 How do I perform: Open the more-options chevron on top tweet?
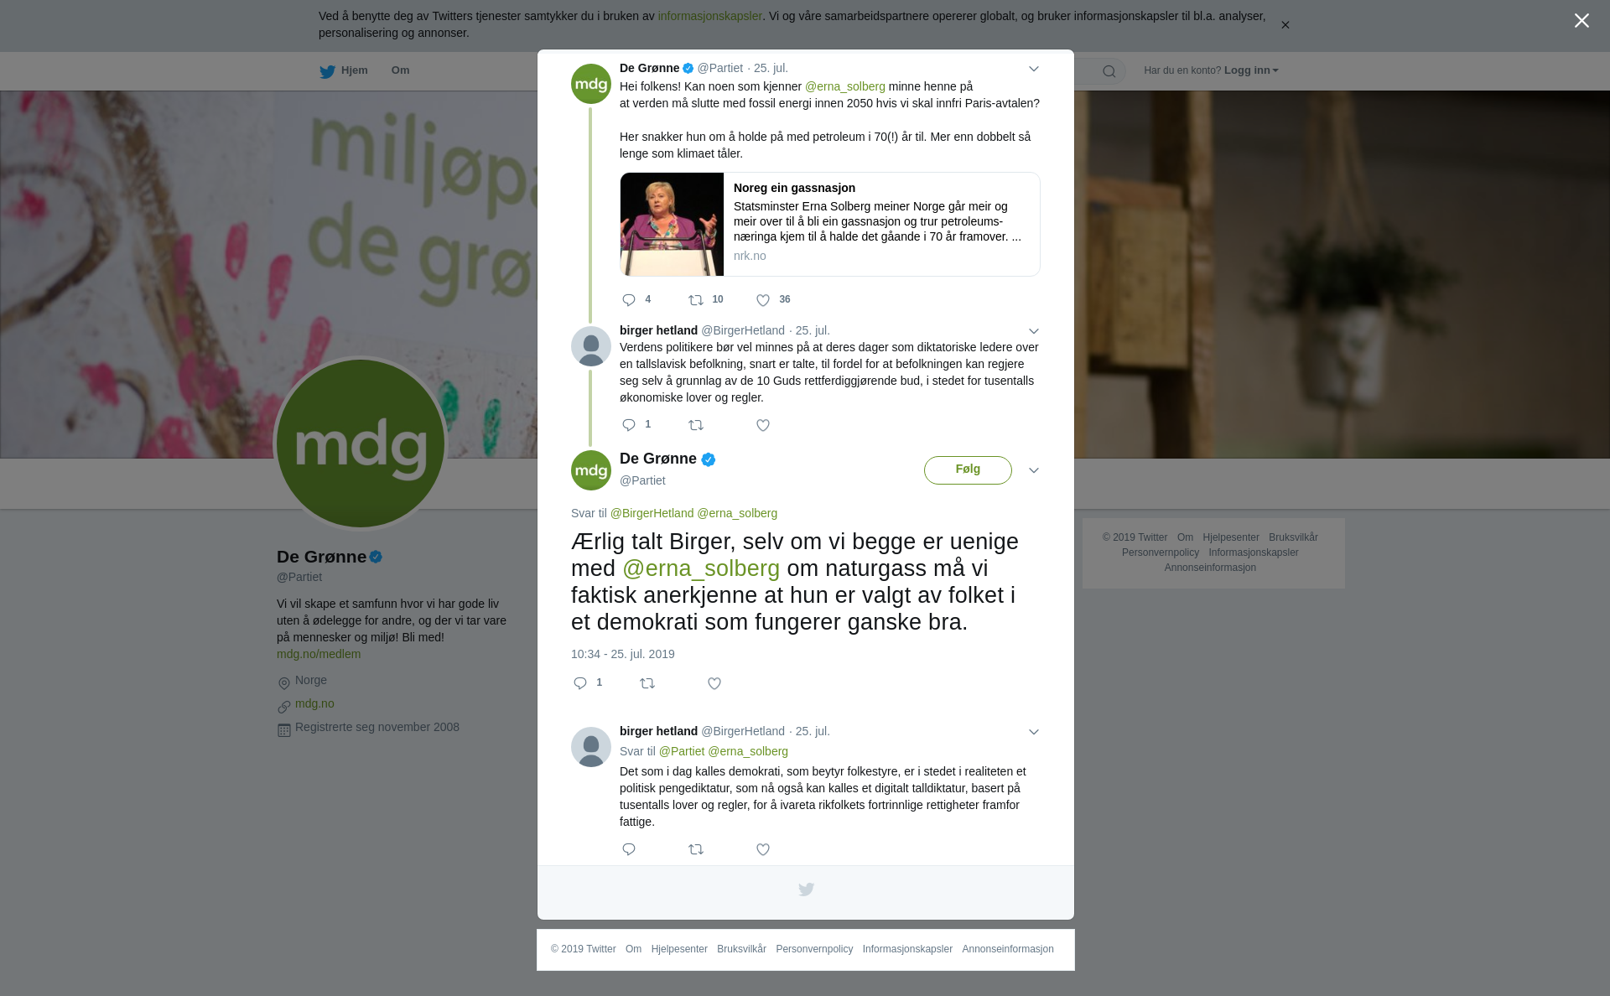point(1034,70)
